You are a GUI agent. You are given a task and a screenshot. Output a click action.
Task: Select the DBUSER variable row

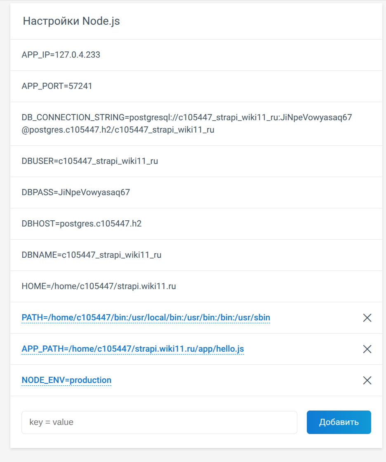196,161
